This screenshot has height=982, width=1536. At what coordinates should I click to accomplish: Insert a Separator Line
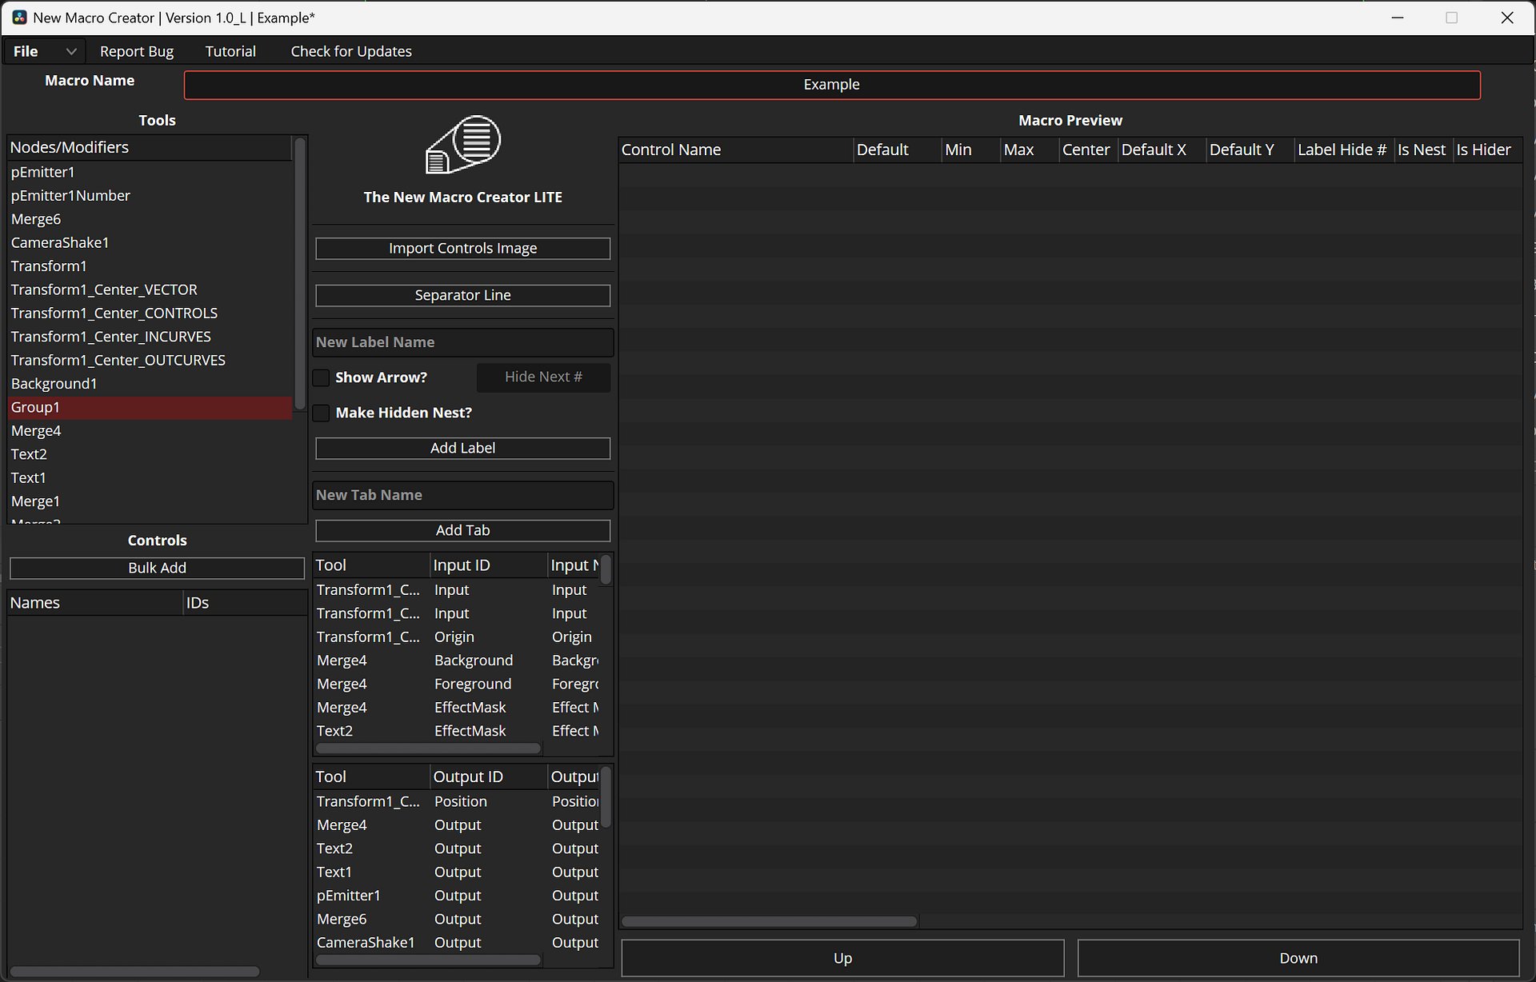click(x=462, y=296)
